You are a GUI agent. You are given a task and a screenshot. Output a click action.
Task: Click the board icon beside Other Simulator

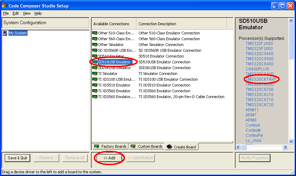click(95, 45)
